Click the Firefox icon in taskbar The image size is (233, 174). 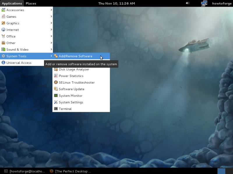(52, 171)
